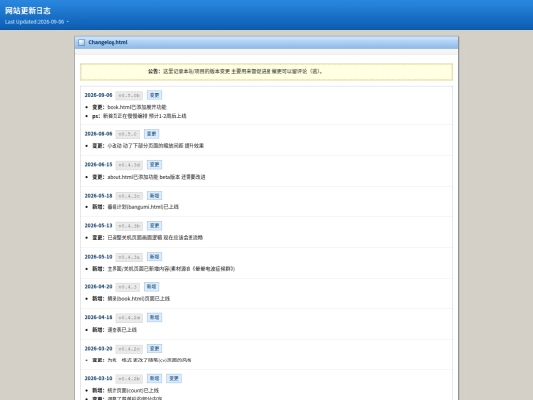
Task: Click the document icon beside Changelog.html
Action: pos(81,42)
